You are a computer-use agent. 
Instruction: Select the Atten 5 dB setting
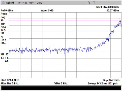(x=47, y=11)
